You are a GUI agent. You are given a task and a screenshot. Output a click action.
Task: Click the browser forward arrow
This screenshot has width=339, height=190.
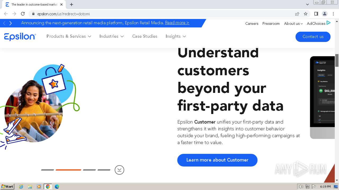coord(14,14)
